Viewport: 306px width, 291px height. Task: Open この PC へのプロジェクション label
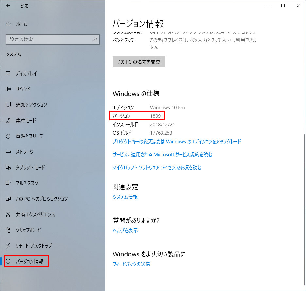[x=42, y=199]
